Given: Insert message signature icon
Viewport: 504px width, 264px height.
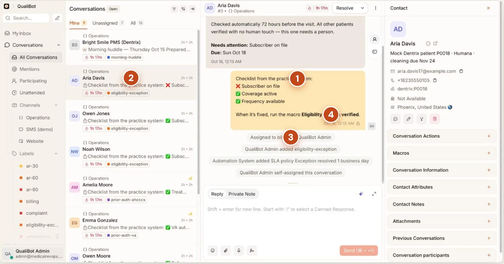Looking at the screenshot, I should point(252,251).
